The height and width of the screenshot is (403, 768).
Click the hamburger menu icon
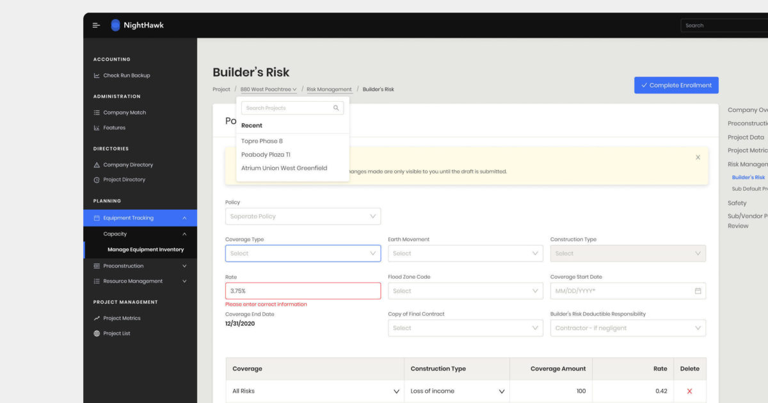tap(96, 26)
